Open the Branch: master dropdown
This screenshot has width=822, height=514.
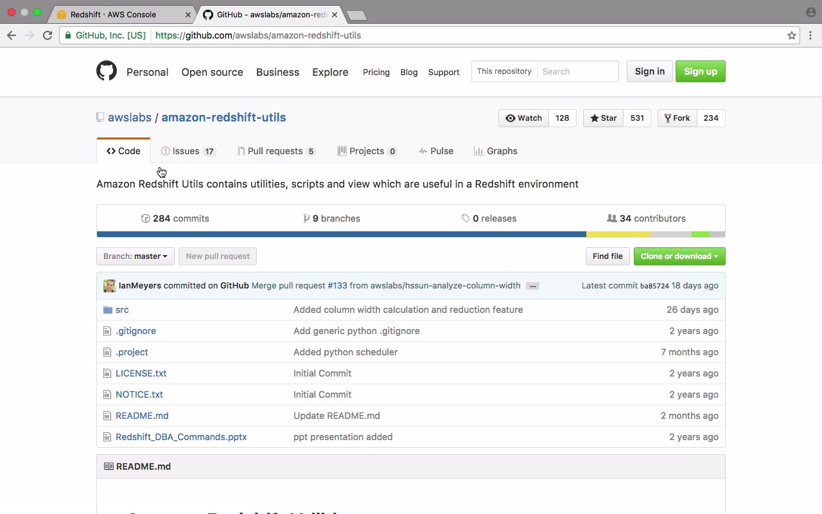pyautogui.click(x=136, y=256)
